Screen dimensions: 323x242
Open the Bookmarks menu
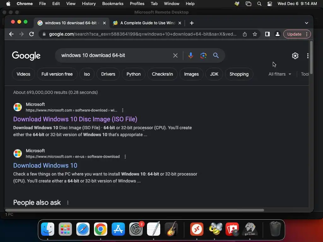pyautogui.click(x=113, y=4)
